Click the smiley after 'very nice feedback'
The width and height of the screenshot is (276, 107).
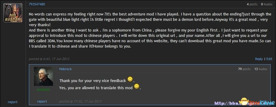tap(130, 79)
